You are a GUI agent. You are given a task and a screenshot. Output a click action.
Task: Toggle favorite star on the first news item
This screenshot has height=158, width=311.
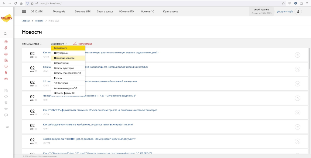tap(297, 55)
